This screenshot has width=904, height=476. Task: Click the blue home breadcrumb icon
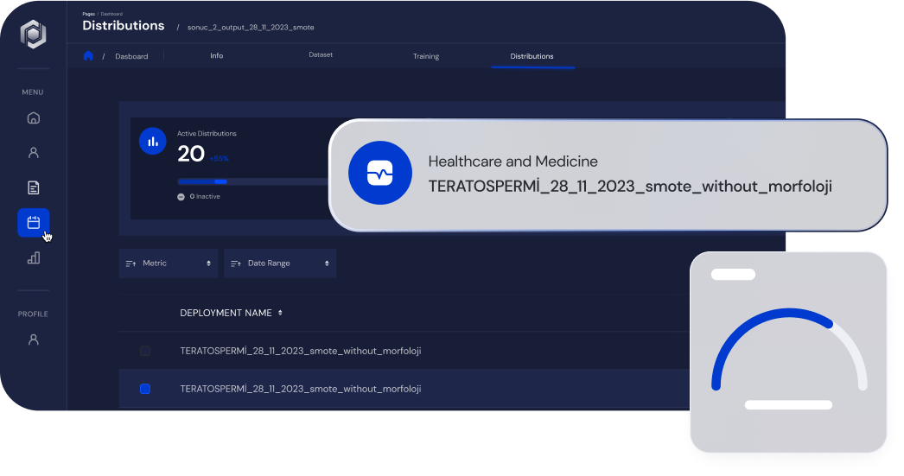[88, 56]
